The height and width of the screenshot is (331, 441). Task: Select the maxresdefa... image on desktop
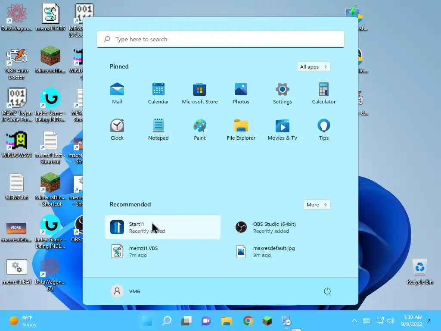click(x=17, y=232)
